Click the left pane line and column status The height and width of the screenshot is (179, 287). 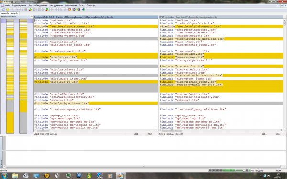pyautogui.click(x=45, y=134)
